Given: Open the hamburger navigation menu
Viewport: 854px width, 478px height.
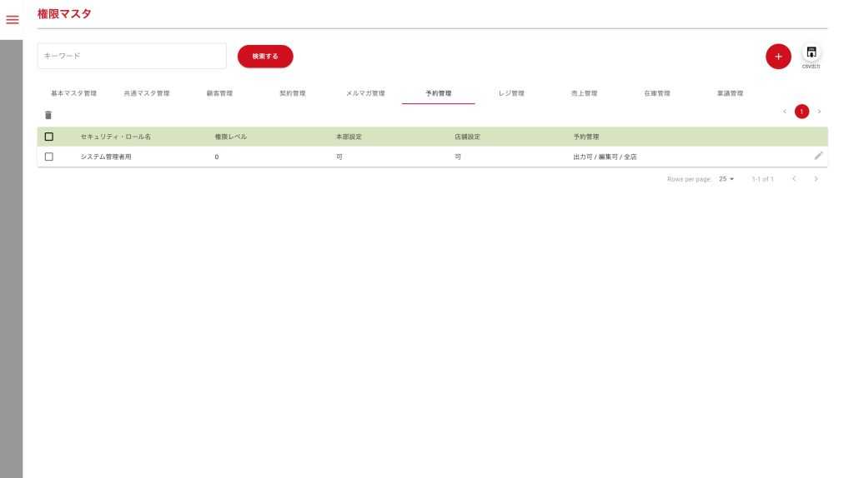Looking at the screenshot, I should (12, 20).
